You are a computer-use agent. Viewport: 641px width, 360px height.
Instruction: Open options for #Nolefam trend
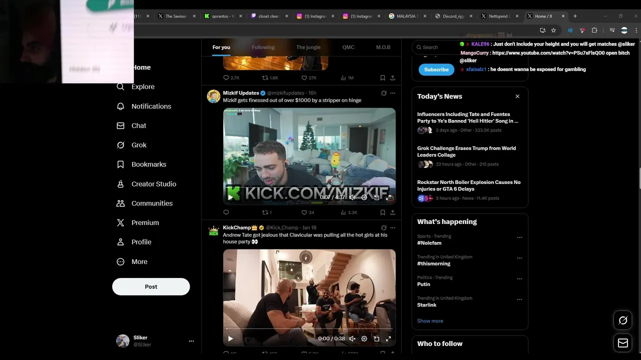519,237
